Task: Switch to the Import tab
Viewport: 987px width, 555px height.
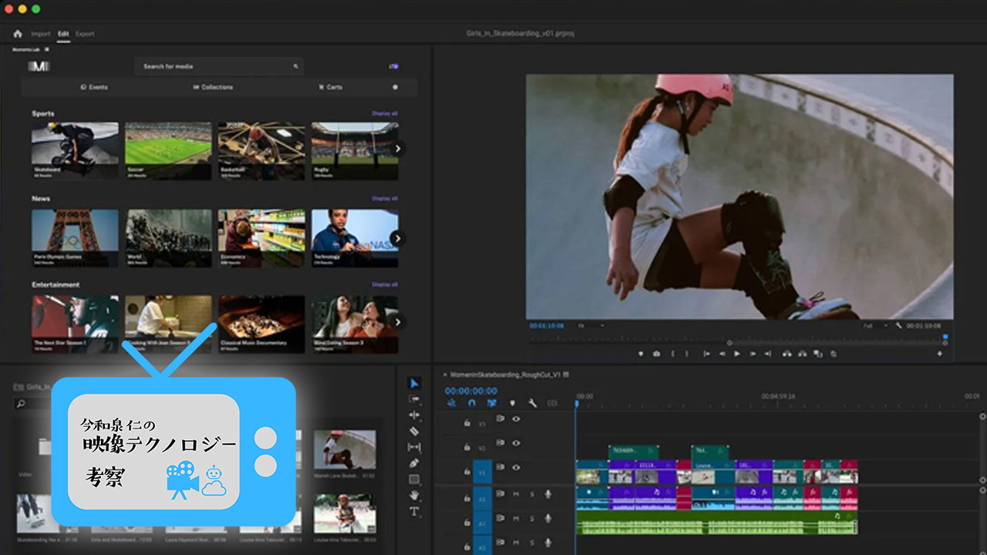Action: point(41,34)
